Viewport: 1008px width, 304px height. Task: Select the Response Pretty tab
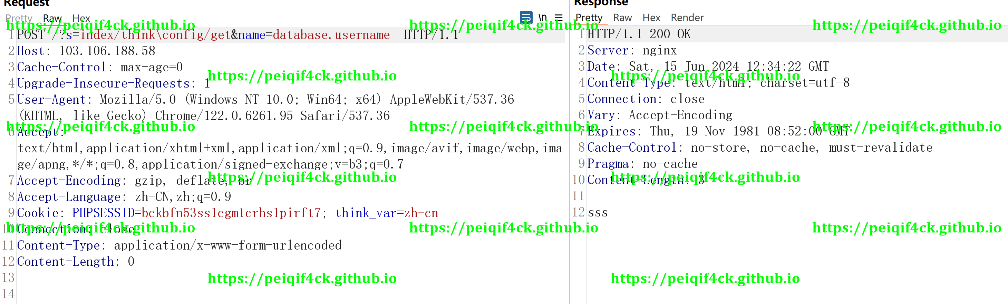tap(589, 18)
